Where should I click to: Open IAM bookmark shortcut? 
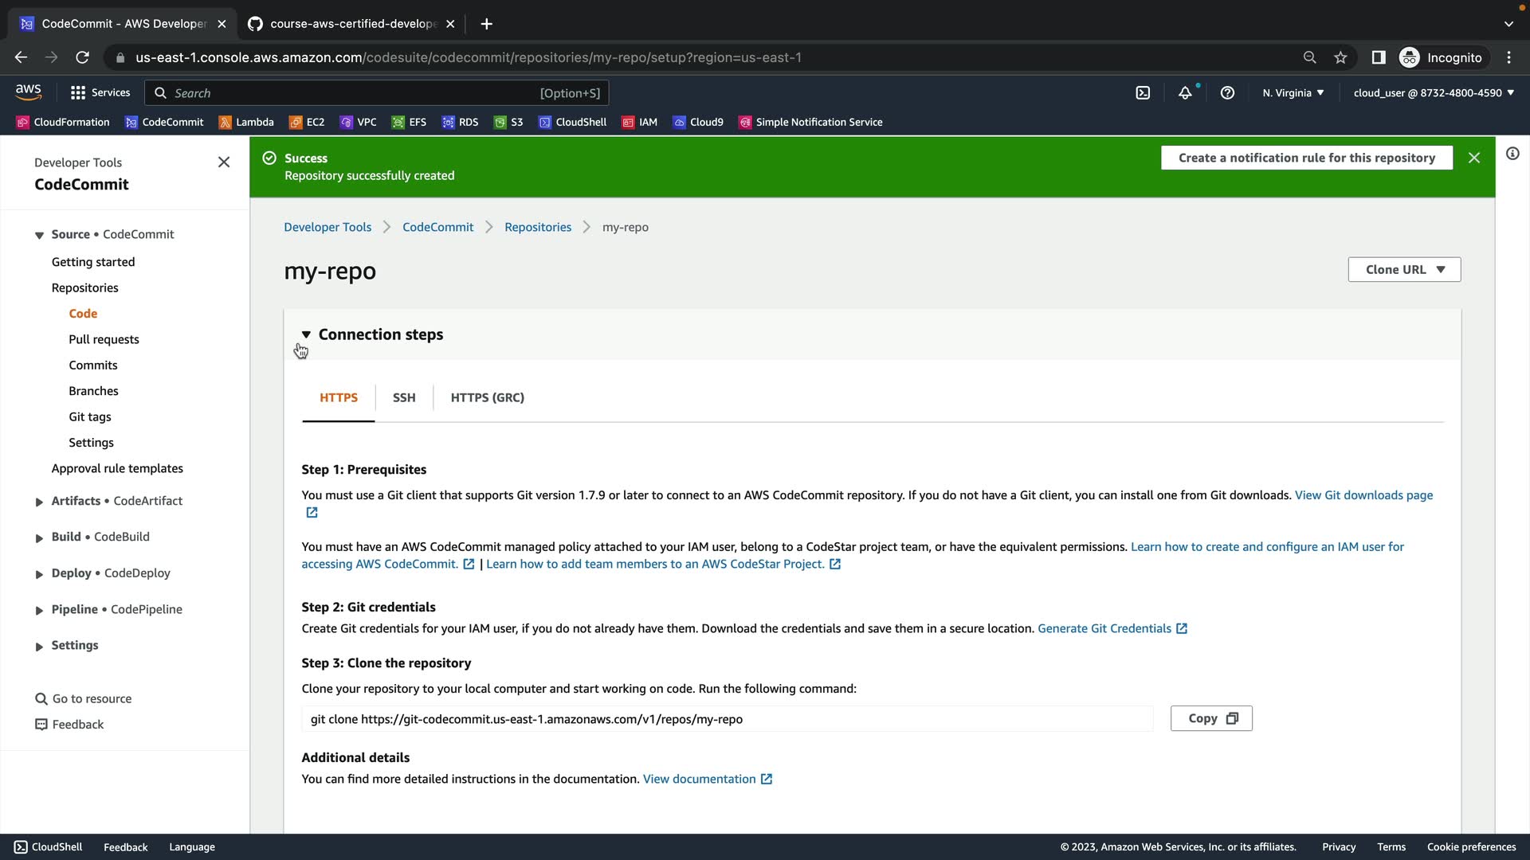639,122
